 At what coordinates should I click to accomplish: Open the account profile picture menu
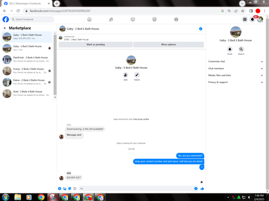[260, 19]
